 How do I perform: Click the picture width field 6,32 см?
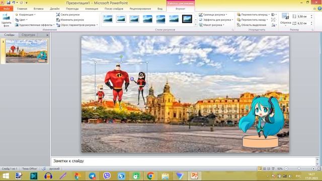coord(303,24)
